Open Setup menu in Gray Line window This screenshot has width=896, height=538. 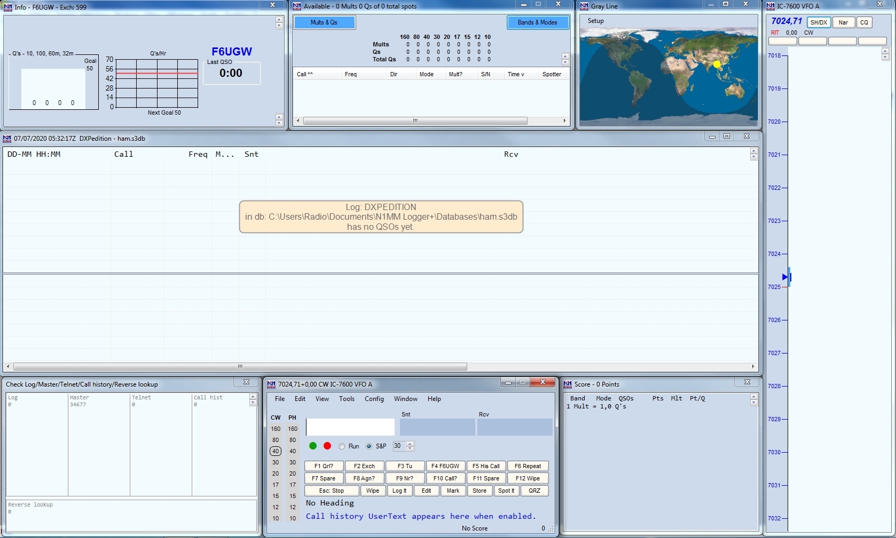coord(596,21)
